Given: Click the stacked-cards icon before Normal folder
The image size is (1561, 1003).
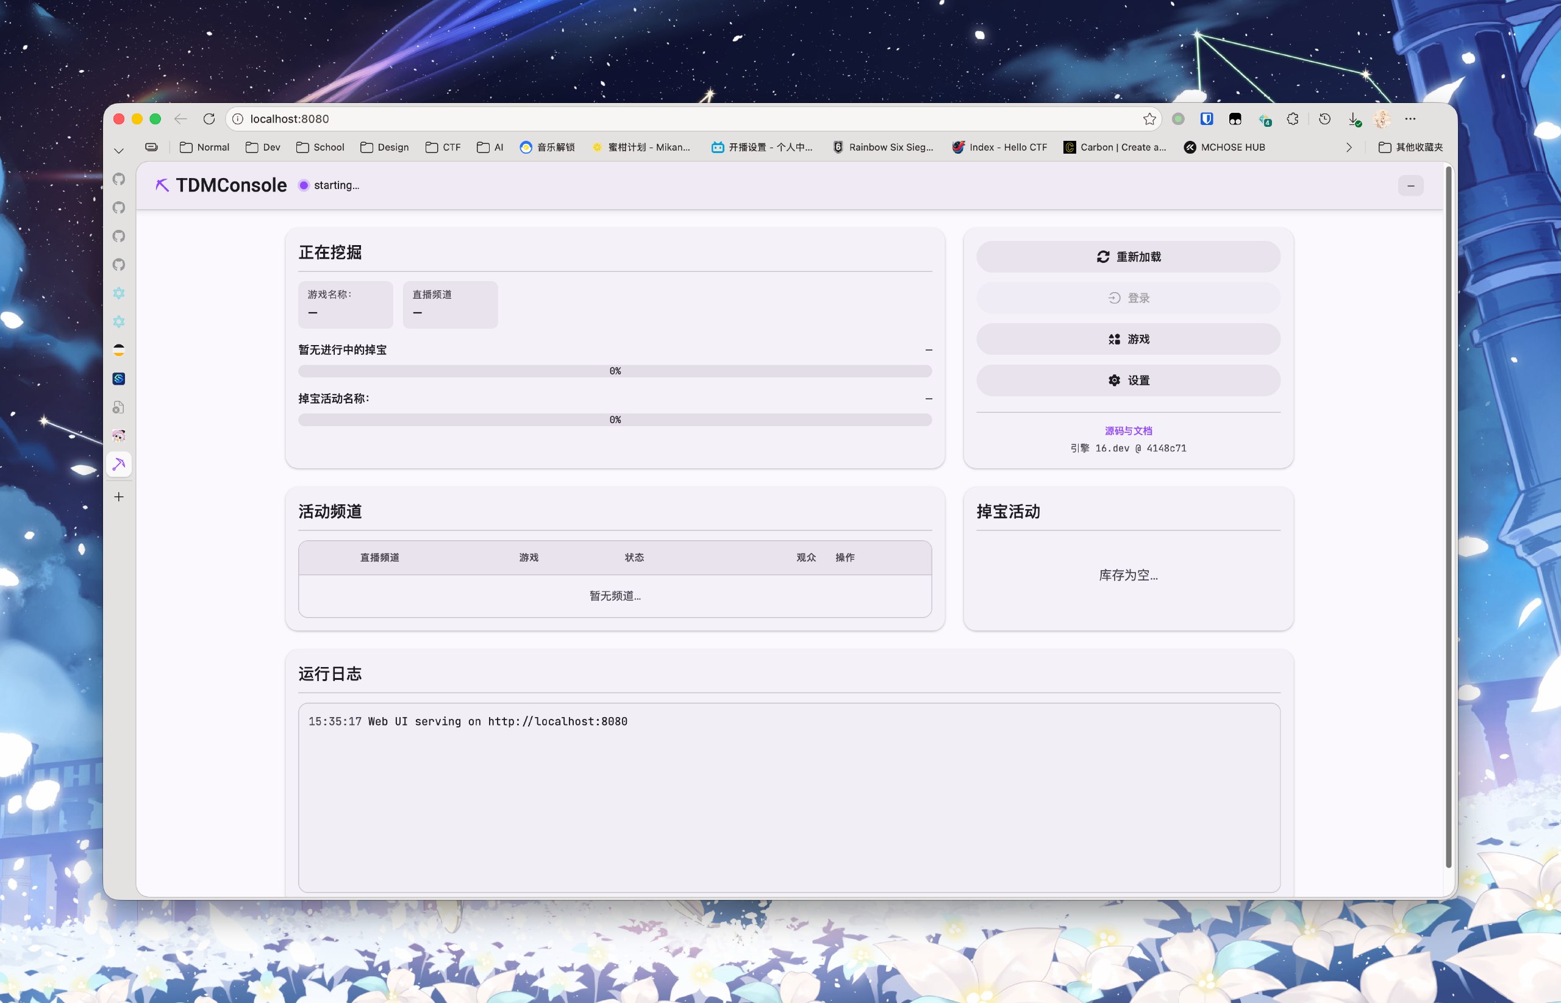Looking at the screenshot, I should [151, 147].
